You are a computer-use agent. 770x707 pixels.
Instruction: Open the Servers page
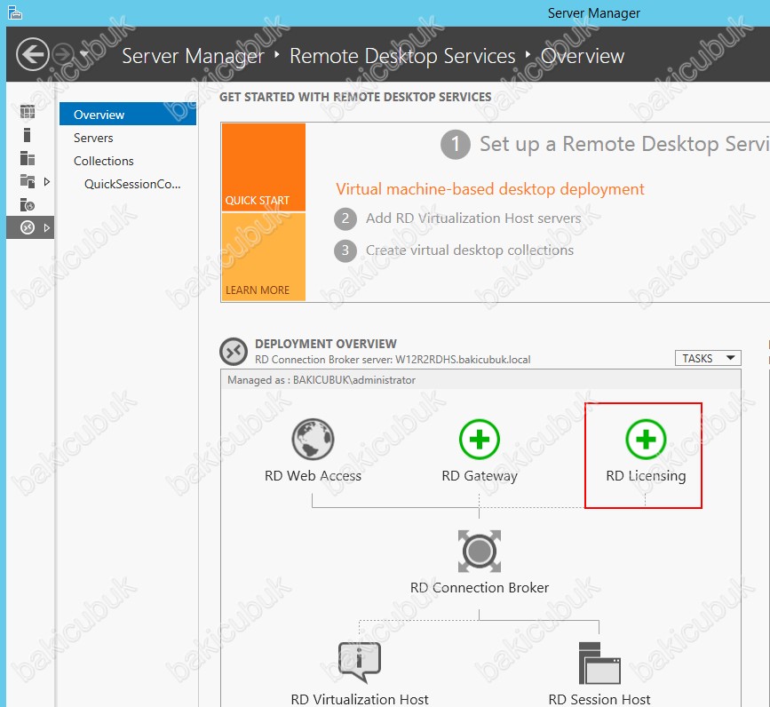tap(93, 138)
